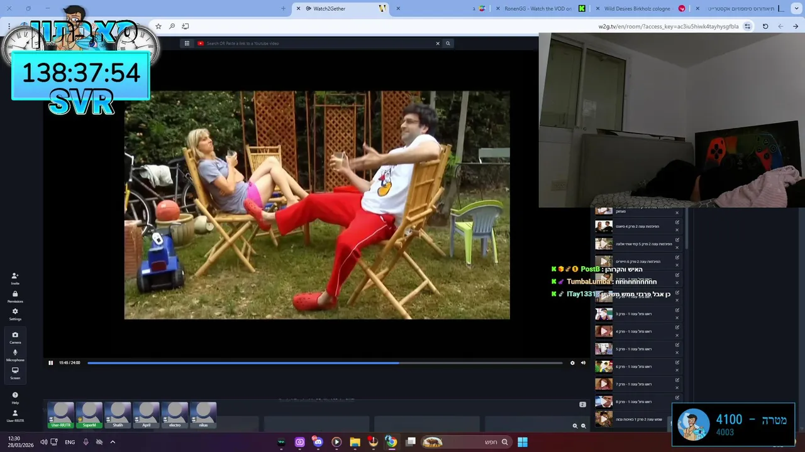
Task: Toggle the Microphone in the sidebar
Action: coord(15,355)
